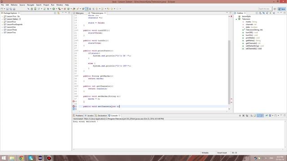Open the Navigate menu
The width and height of the screenshot is (287, 161).
pyautogui.click(x=30, y=5)
